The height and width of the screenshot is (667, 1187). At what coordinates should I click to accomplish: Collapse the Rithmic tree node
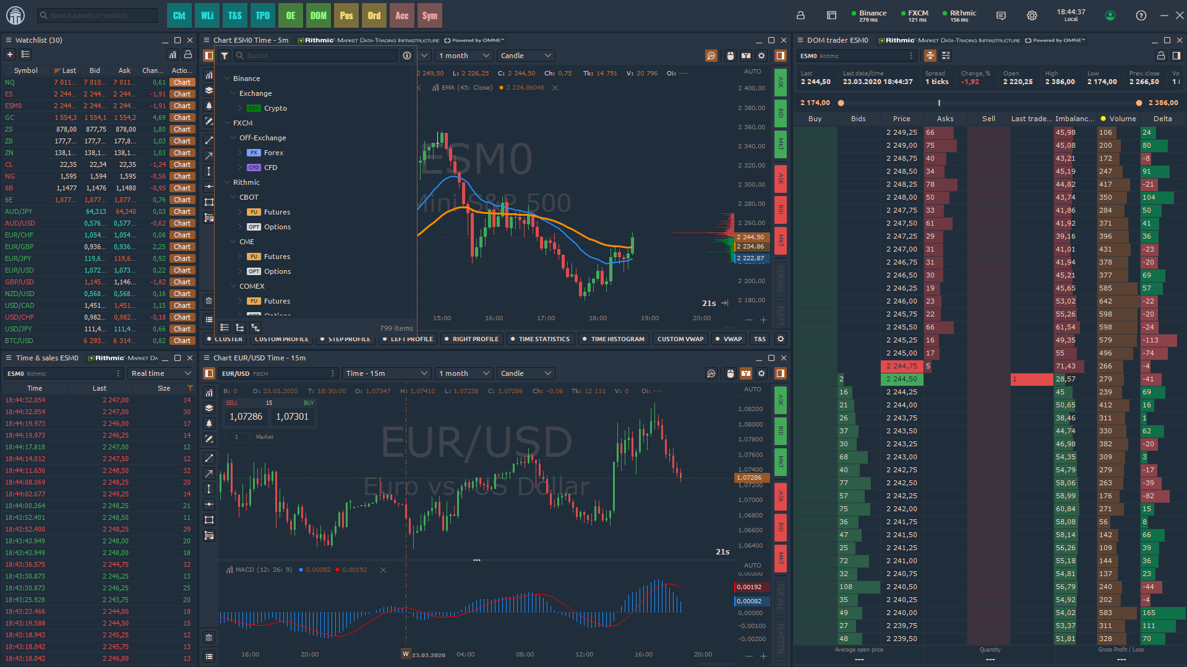[x=227, y=182]
